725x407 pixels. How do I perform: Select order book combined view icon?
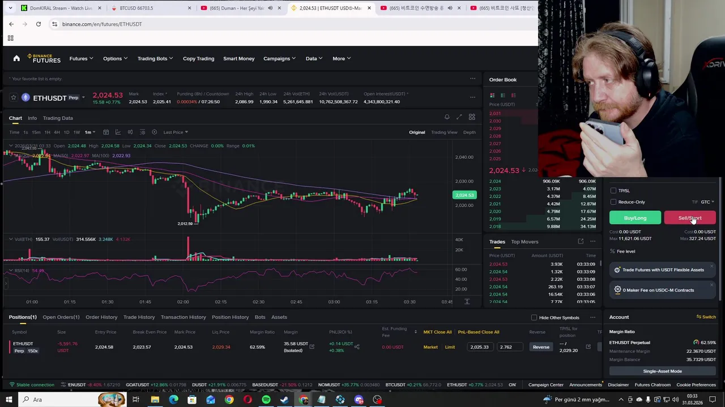(x=492, y=96)
